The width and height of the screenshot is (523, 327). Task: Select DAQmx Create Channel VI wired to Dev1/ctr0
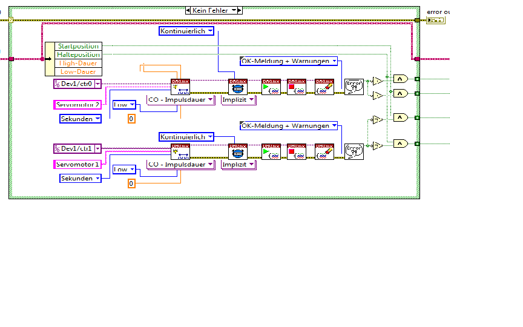coord(180,87)
